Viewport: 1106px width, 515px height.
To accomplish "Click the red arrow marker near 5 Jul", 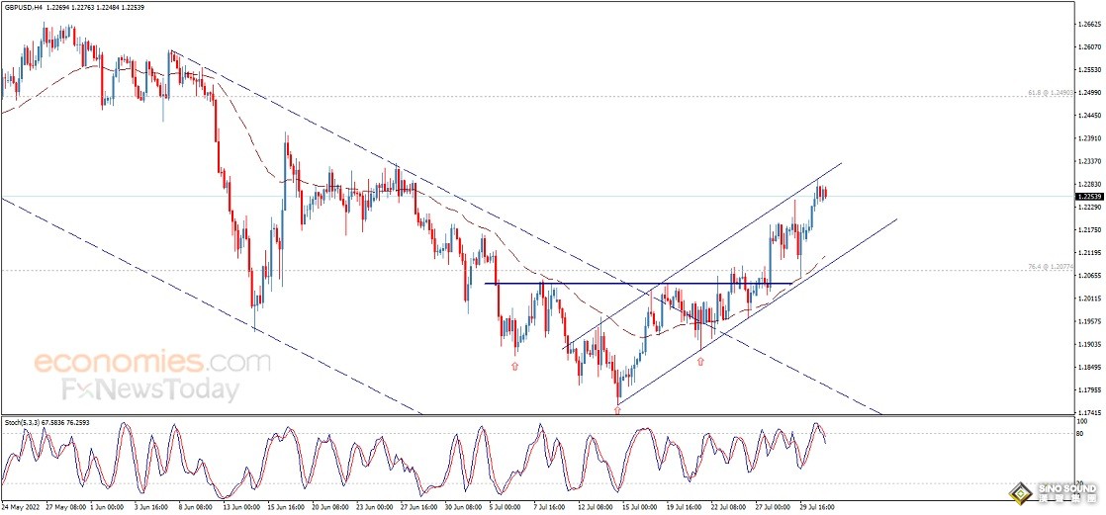I will pyautogui.click(x=514, y=366).
